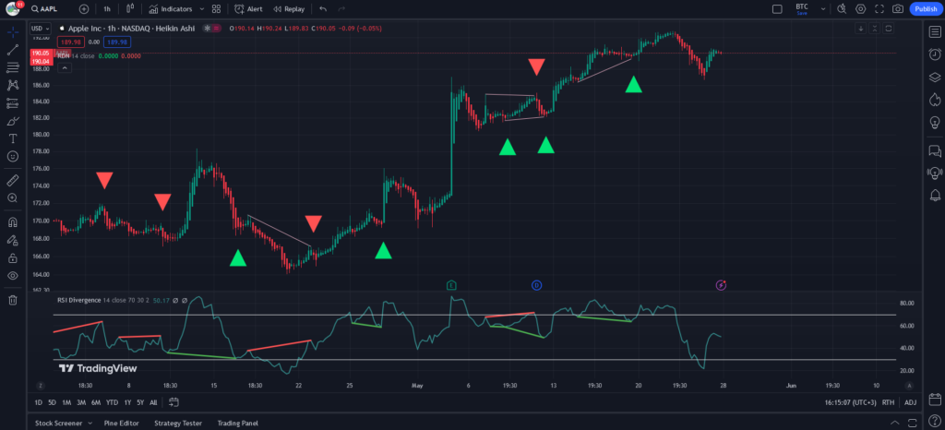Undo the last action
Viewport: 945px width, 430px height.
point(323,9)
